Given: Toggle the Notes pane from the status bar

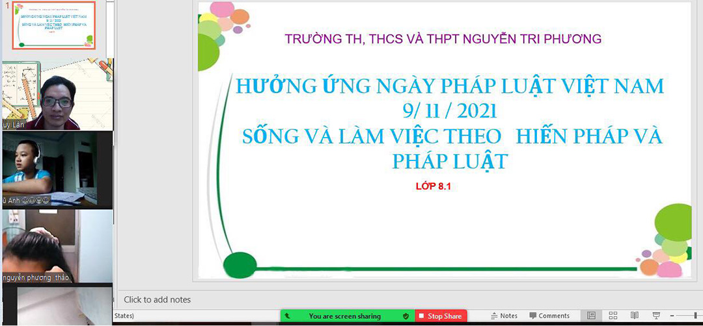Looking at the screenshot, I should [x=504, y=316].
